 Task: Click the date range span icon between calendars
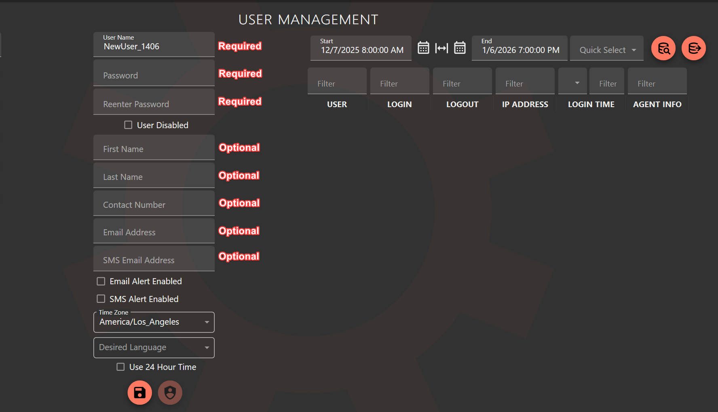click(x=441, y=48)
